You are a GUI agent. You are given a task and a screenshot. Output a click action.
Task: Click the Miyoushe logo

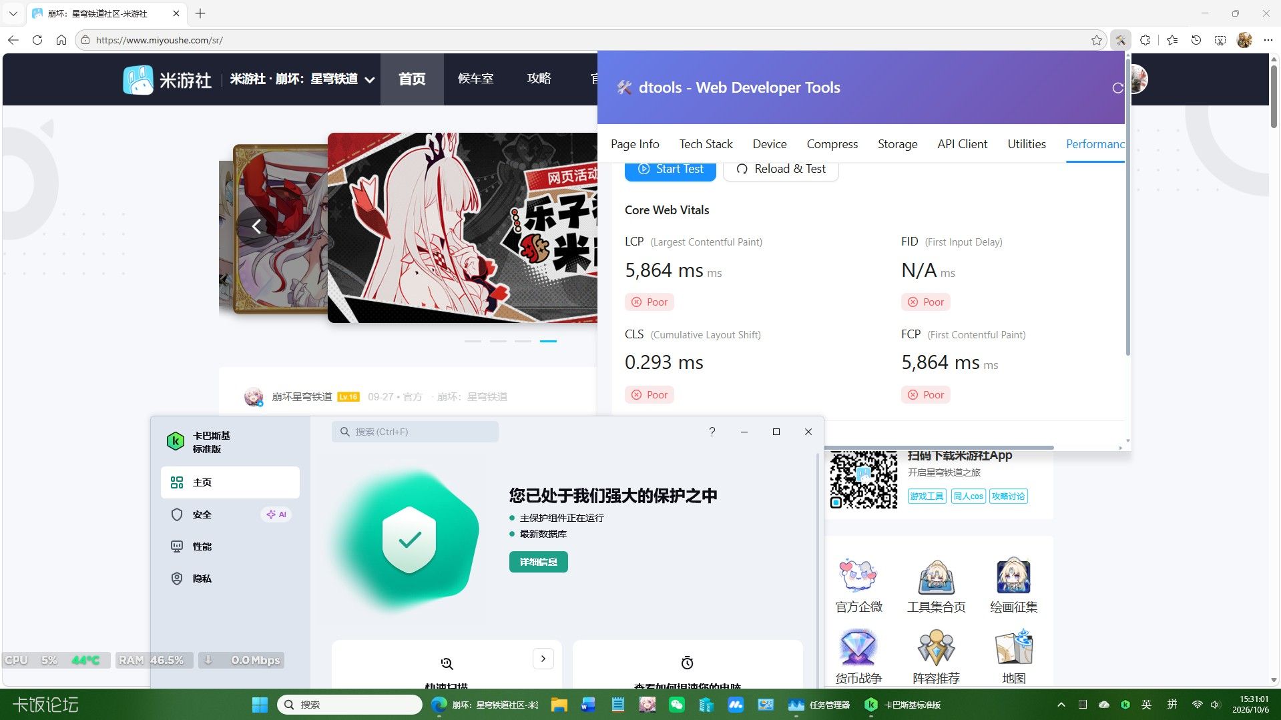click(168, 79)
